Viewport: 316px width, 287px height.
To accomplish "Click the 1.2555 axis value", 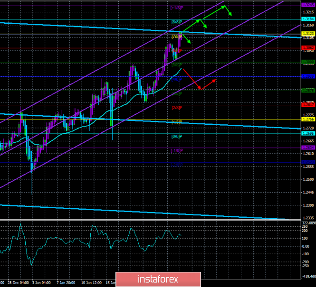I will click(308, 167).
